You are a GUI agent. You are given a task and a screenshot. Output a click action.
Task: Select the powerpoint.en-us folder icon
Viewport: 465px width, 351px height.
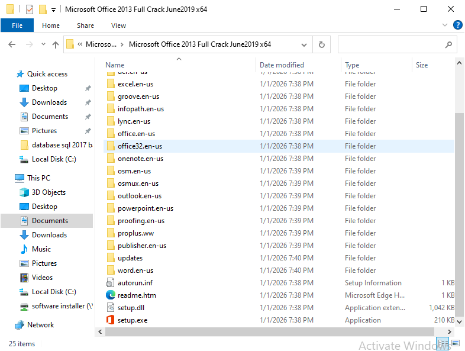click(111, 208)
